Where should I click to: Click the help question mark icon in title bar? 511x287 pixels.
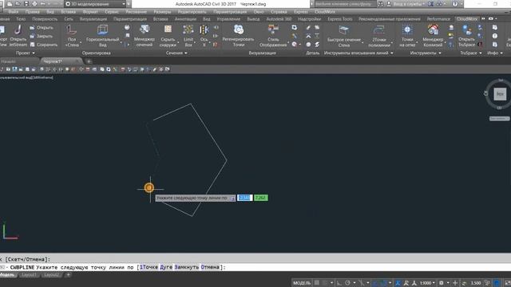(455, 4)
